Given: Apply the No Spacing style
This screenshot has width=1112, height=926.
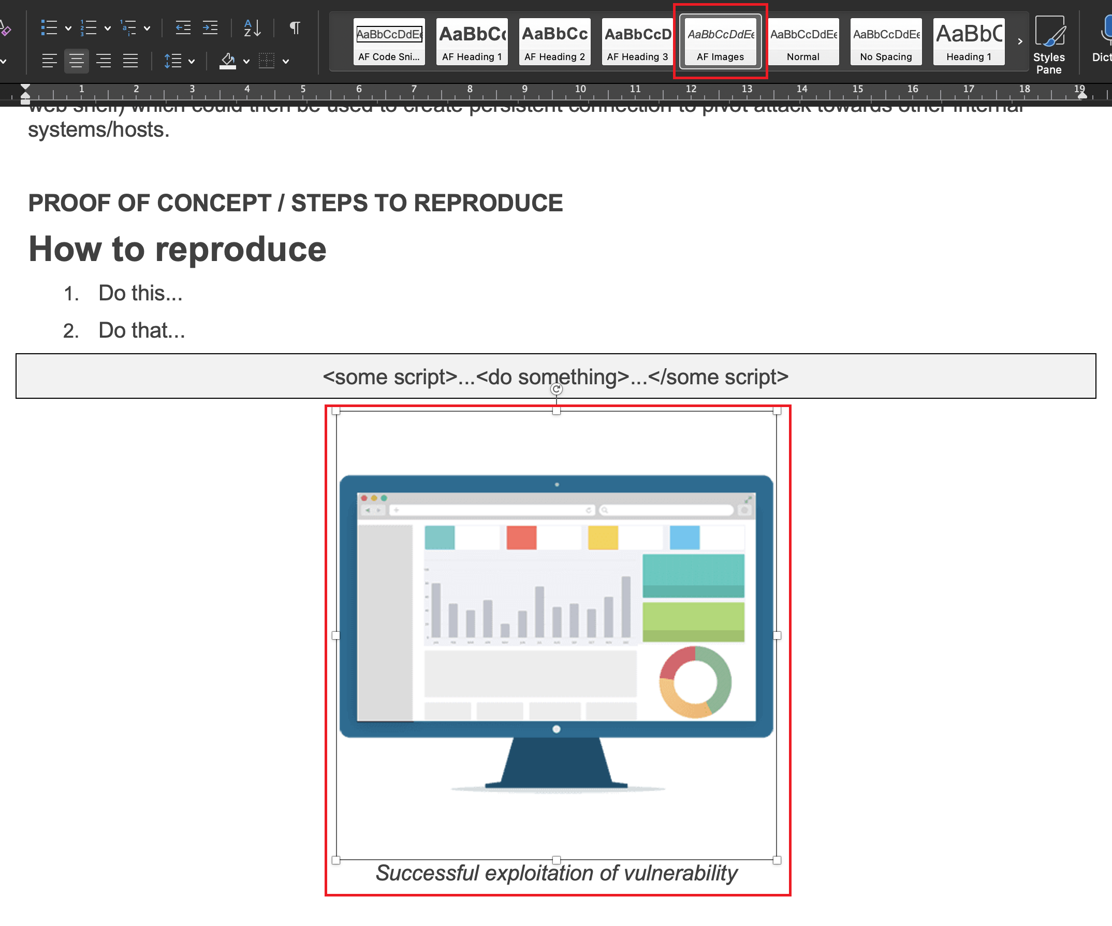Looking at the screenshot, I should tap(885, 41).
